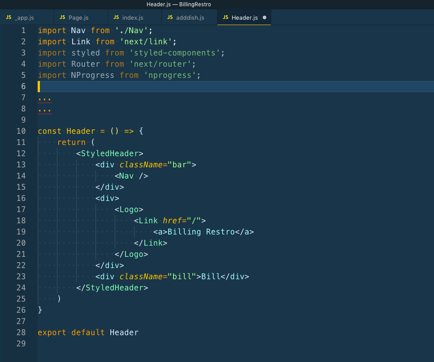This screenshot has width=434, height=362.
Task: Click line number 10 in gutter
Action: (21, 131)
